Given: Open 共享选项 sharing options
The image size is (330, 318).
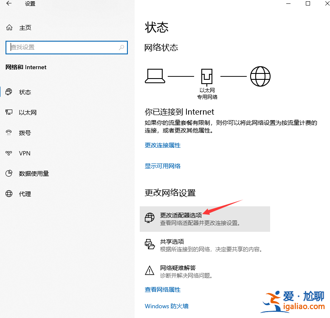Looking at the screenshot, I should 205,245.
